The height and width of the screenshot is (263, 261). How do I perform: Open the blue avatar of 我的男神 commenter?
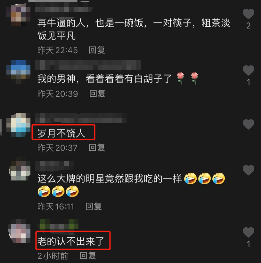point(18,72)
